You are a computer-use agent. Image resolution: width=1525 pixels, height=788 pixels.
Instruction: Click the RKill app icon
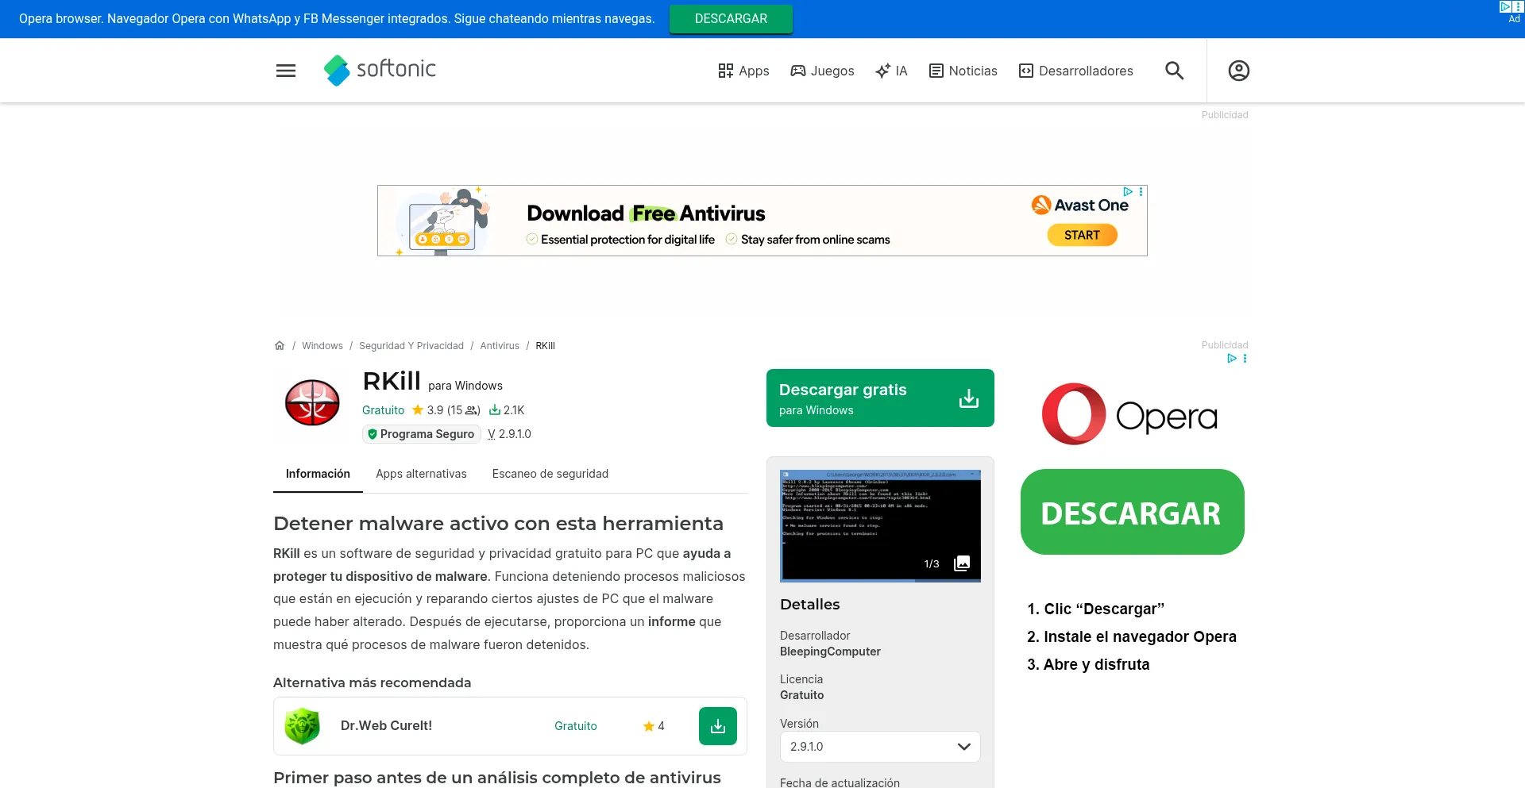312,402
